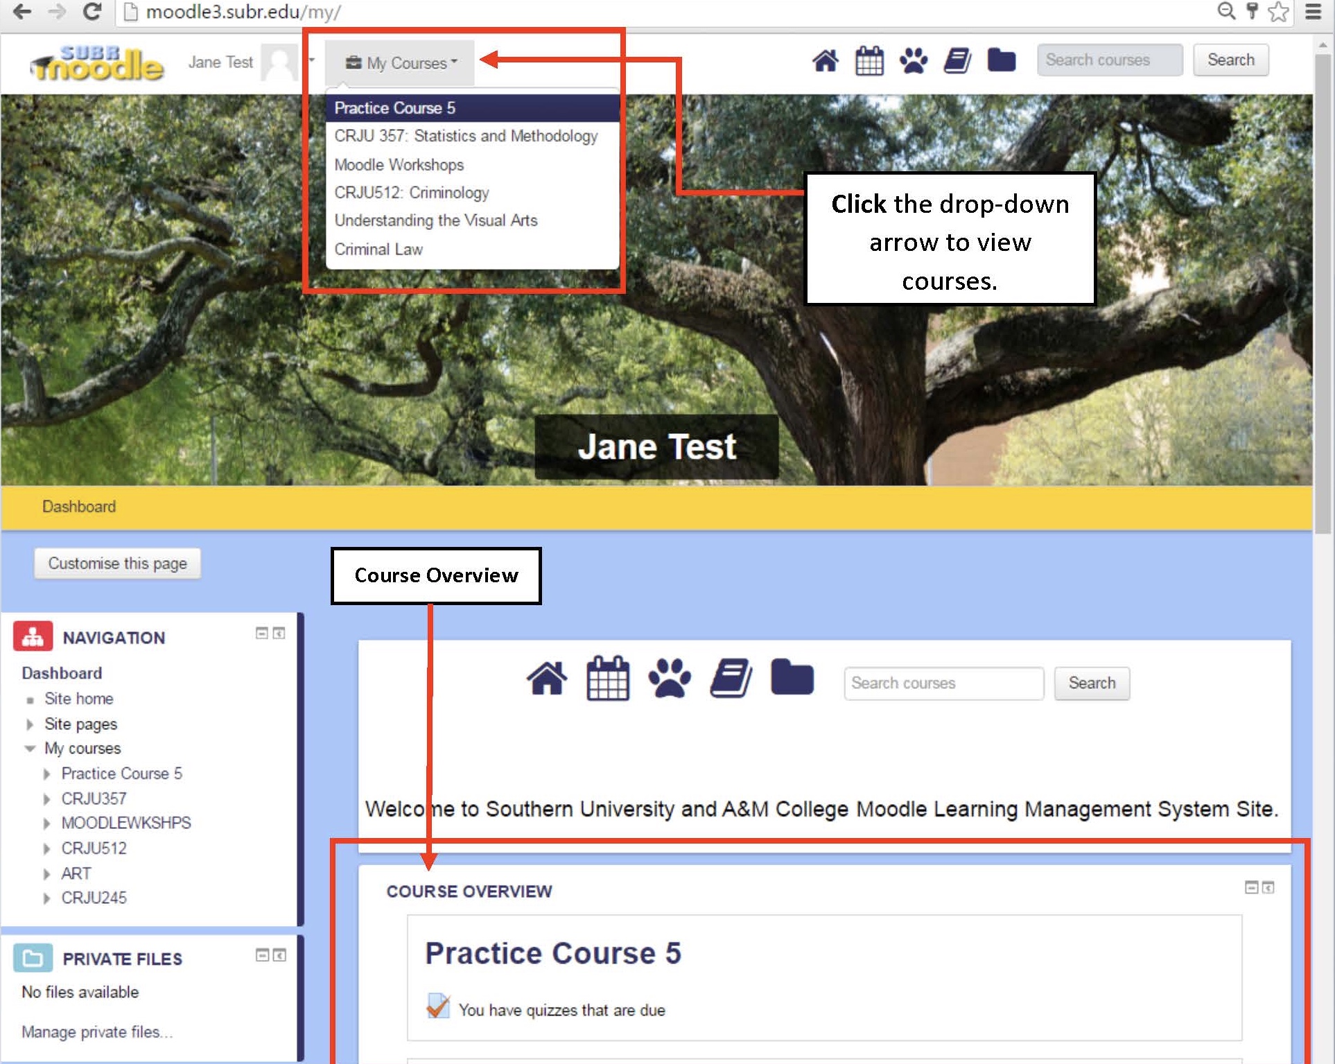Focus the top Search courses field
1335x1064 pixels.
pos(1110,60)
